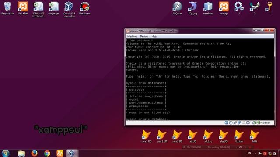This screenshot has width=280, height=157.
Task: Click the information_schema row in database list
Action: (146, 96)
